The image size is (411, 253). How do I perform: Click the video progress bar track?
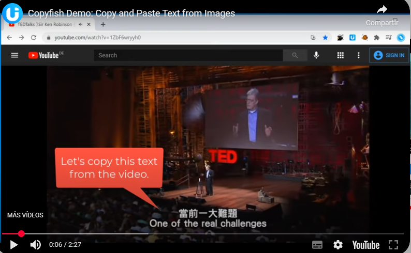click(x=202, y=233)
